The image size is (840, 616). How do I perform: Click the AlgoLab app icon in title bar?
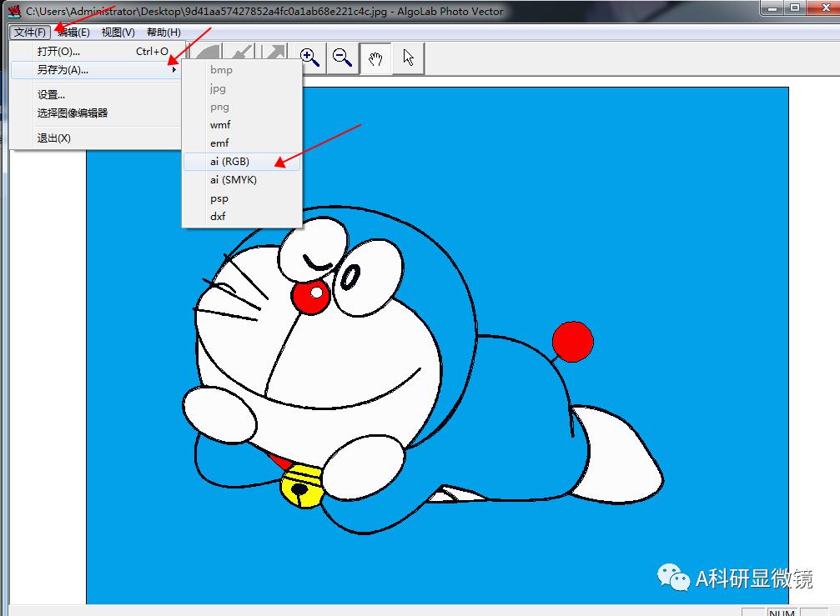13,11
